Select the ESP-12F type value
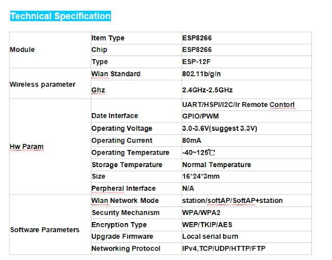 [x=196, y=62]
